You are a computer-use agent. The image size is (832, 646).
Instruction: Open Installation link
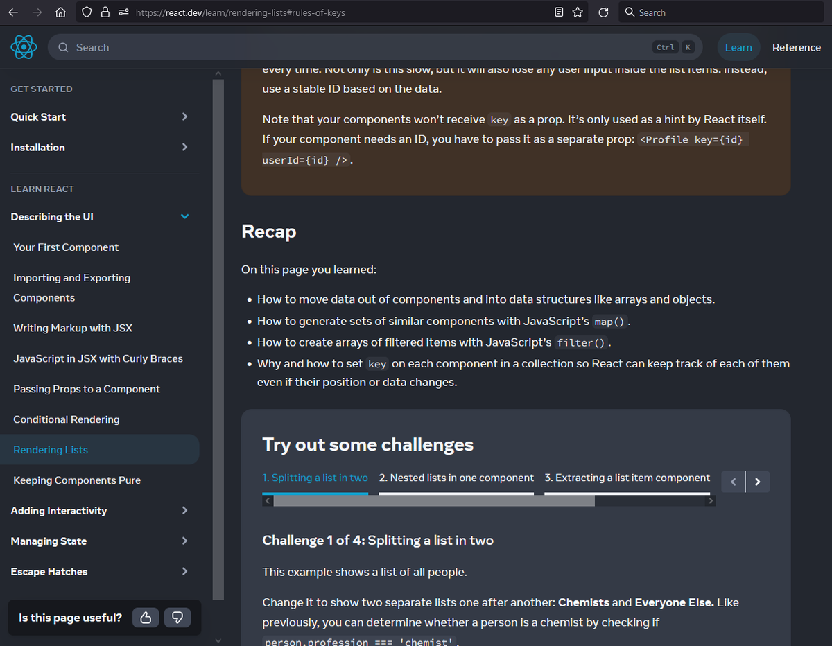pos(37,147)
